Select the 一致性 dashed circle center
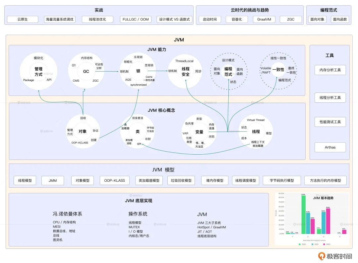Image resolution: width=358 pixels, height=263 pixels. point(278,70)
